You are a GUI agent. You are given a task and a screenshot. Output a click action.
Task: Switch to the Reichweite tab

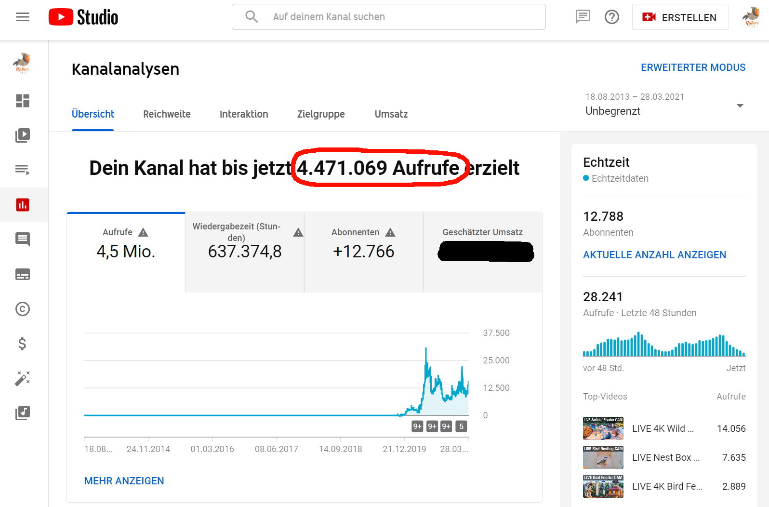[x=167, y=114]
